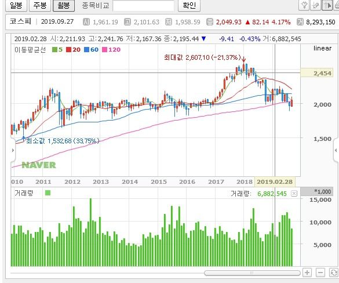Toggle the red 20-period moving average swatch
Image resolution: width=339 pixels, height=283 pixels.
68,49
